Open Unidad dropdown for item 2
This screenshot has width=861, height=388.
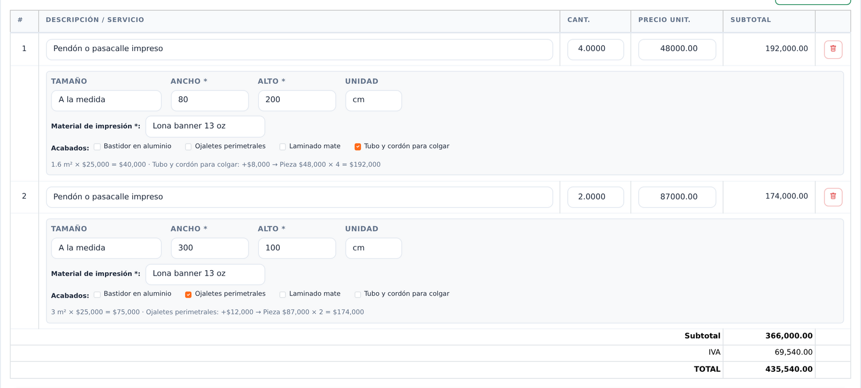pyautogui.click(x=373, y=248)
